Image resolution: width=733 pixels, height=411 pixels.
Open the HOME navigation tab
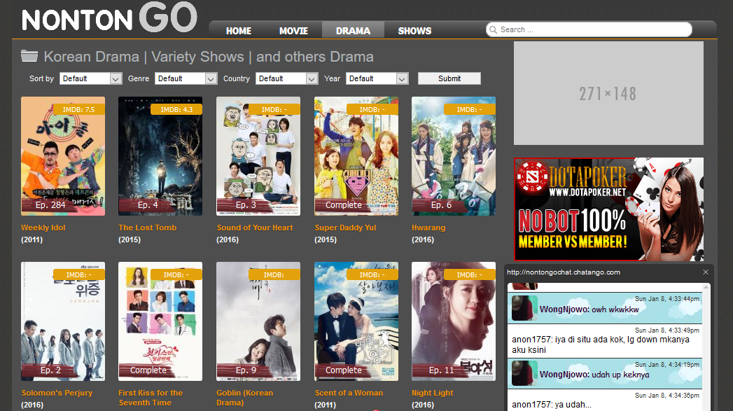239,31
